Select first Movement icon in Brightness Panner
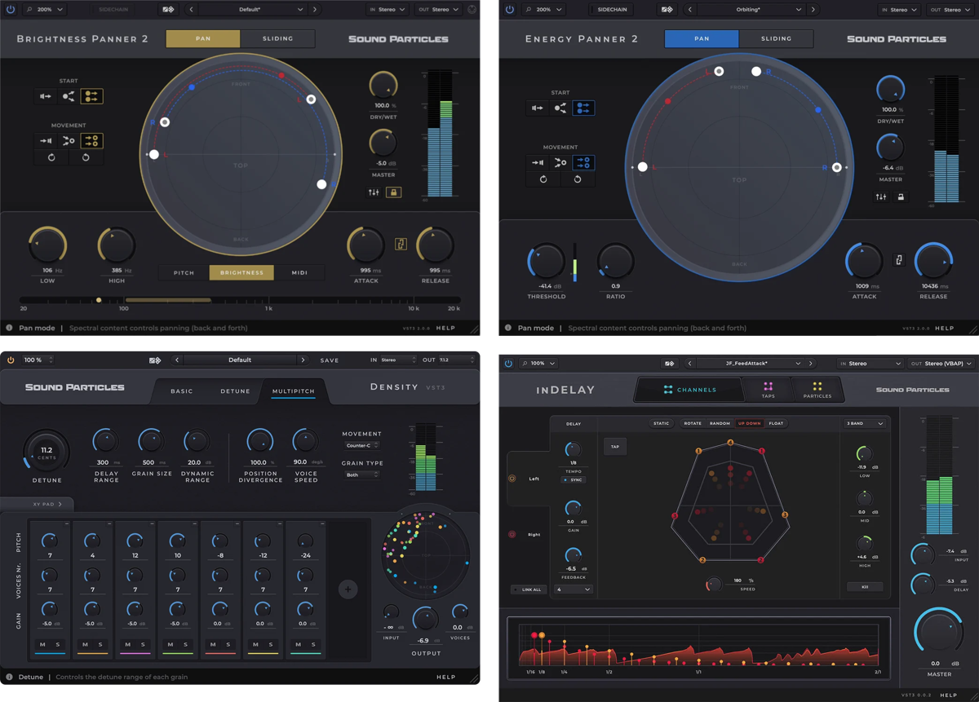 point(46,141)
